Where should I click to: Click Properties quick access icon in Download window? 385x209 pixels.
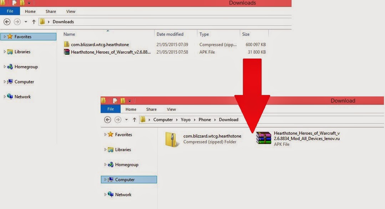click(x=115, y=100)
